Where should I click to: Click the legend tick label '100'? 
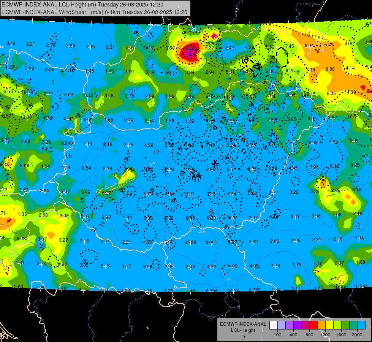[277, 335]
